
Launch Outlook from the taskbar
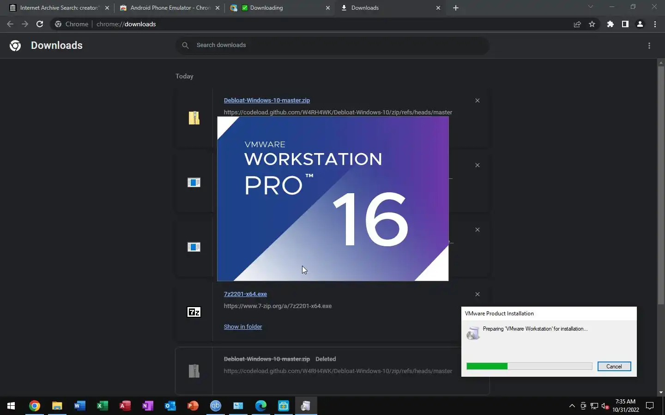point(170,406)
